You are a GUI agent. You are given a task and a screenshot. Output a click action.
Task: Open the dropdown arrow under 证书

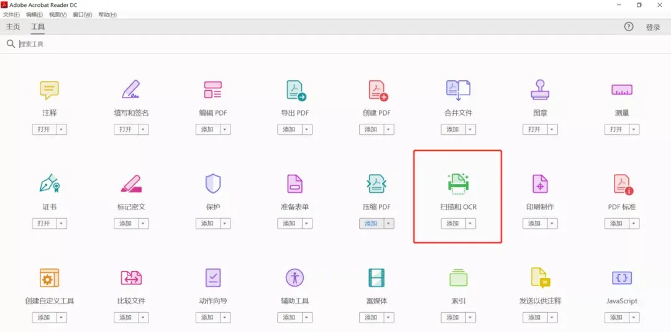[62, 223]
